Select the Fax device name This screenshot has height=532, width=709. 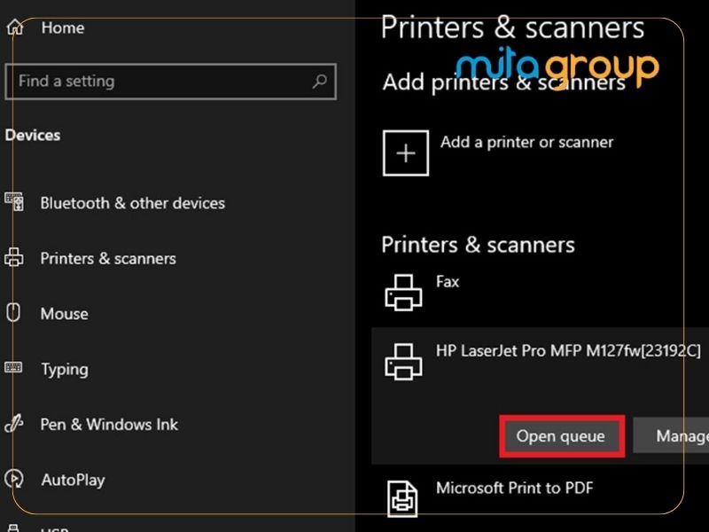448,282
